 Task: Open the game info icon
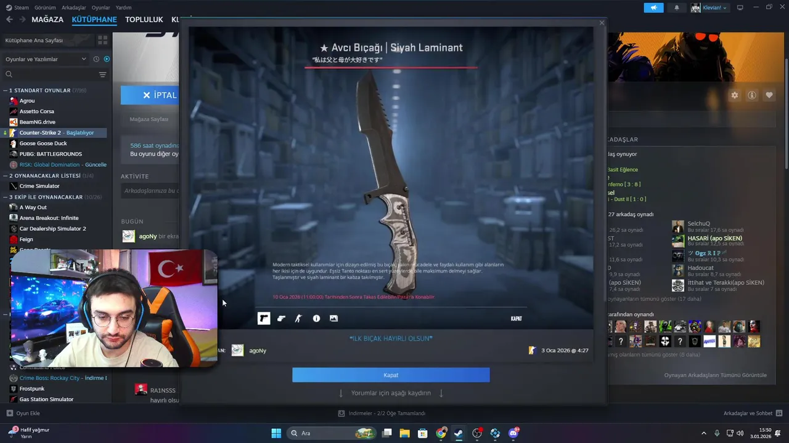(751, 95)
